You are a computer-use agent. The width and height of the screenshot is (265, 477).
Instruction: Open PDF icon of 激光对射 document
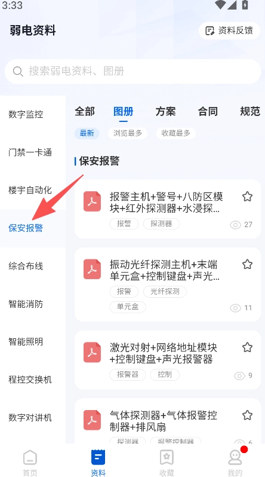pyautogui.click(x=92, y=352)
